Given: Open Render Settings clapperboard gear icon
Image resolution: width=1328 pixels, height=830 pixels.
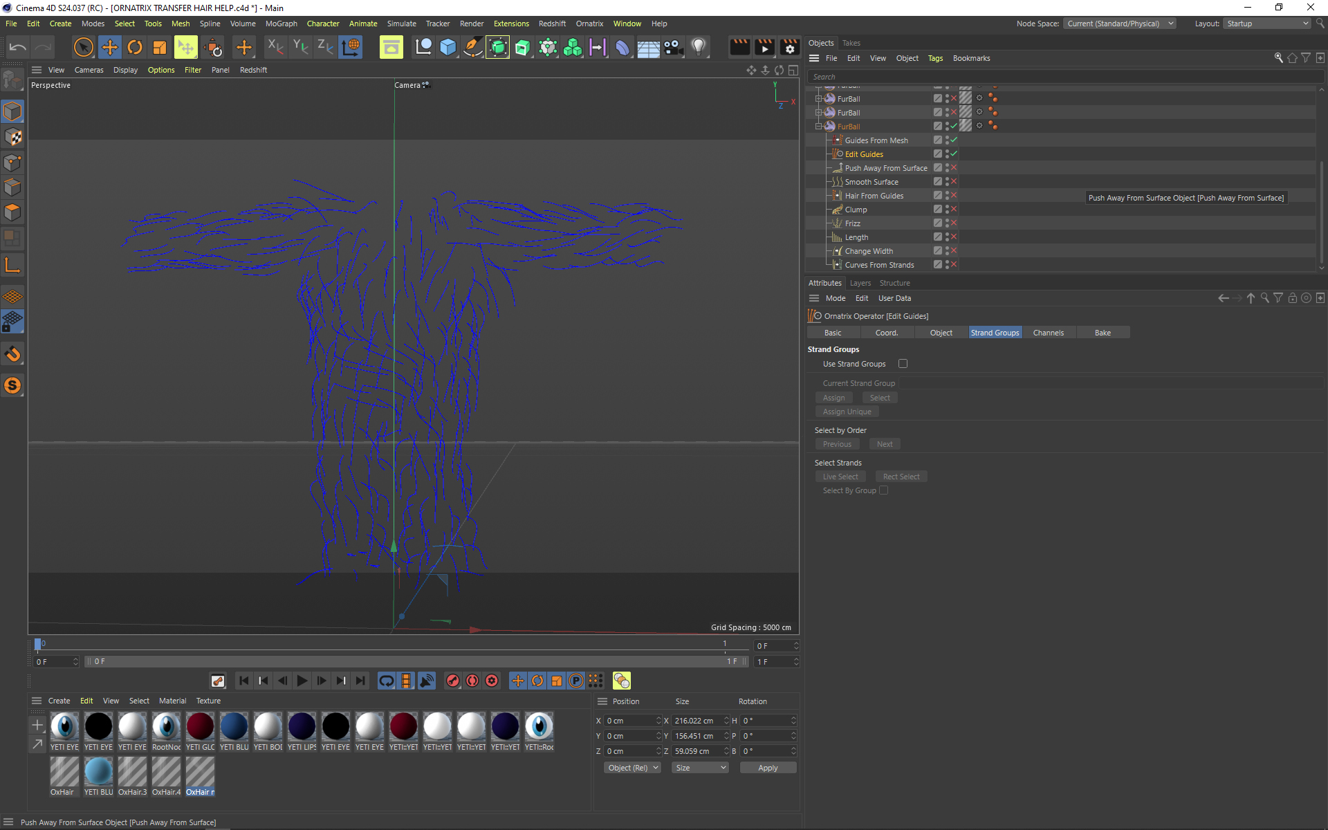Looking at the screenshot, I should [x=789, y=47].
